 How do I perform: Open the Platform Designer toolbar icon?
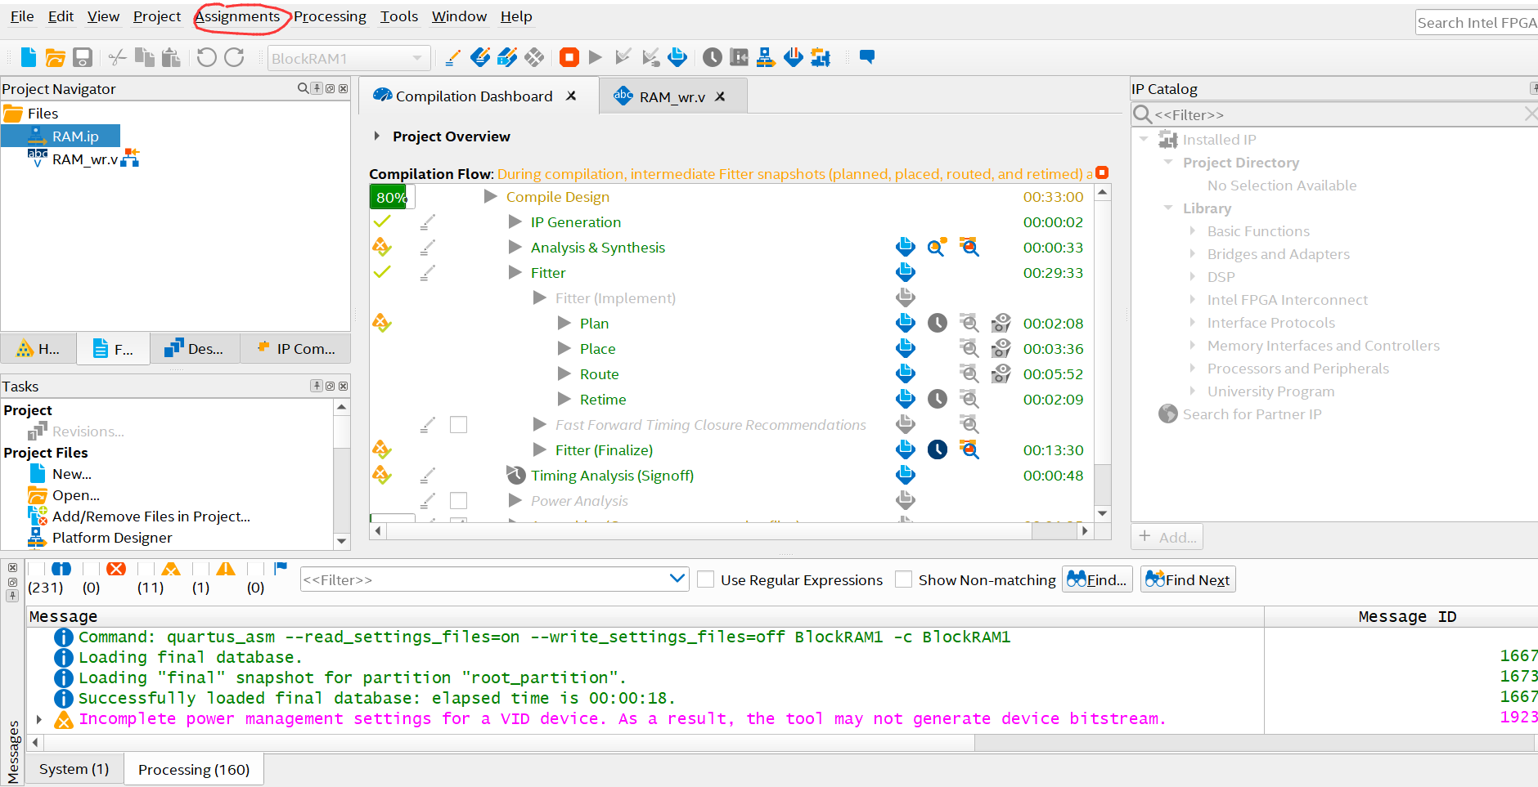pyautogui.click(x=766, y=57)
